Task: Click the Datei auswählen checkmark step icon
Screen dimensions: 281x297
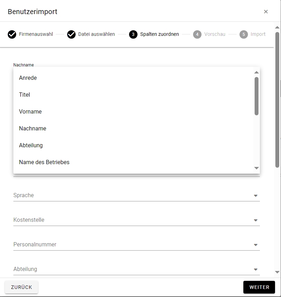Action: [x=71, y=34]
